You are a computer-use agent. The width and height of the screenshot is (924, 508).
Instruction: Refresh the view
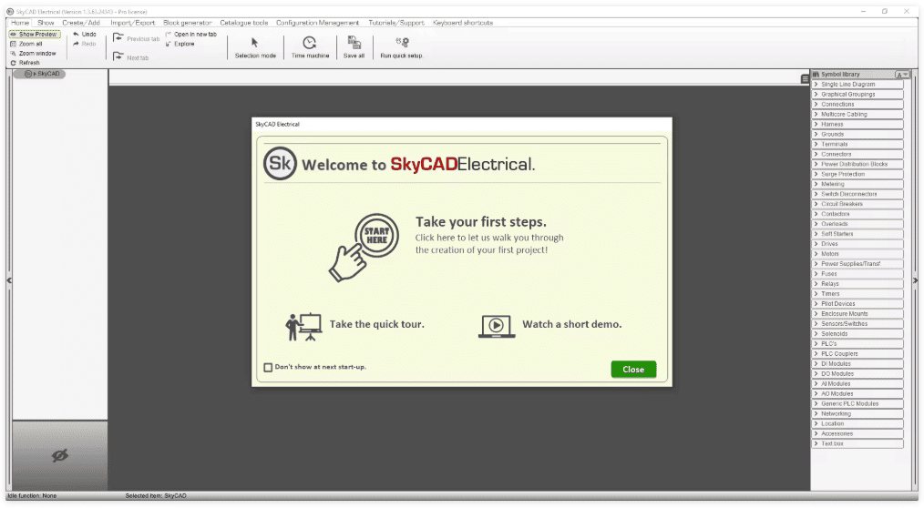[25, 63]
